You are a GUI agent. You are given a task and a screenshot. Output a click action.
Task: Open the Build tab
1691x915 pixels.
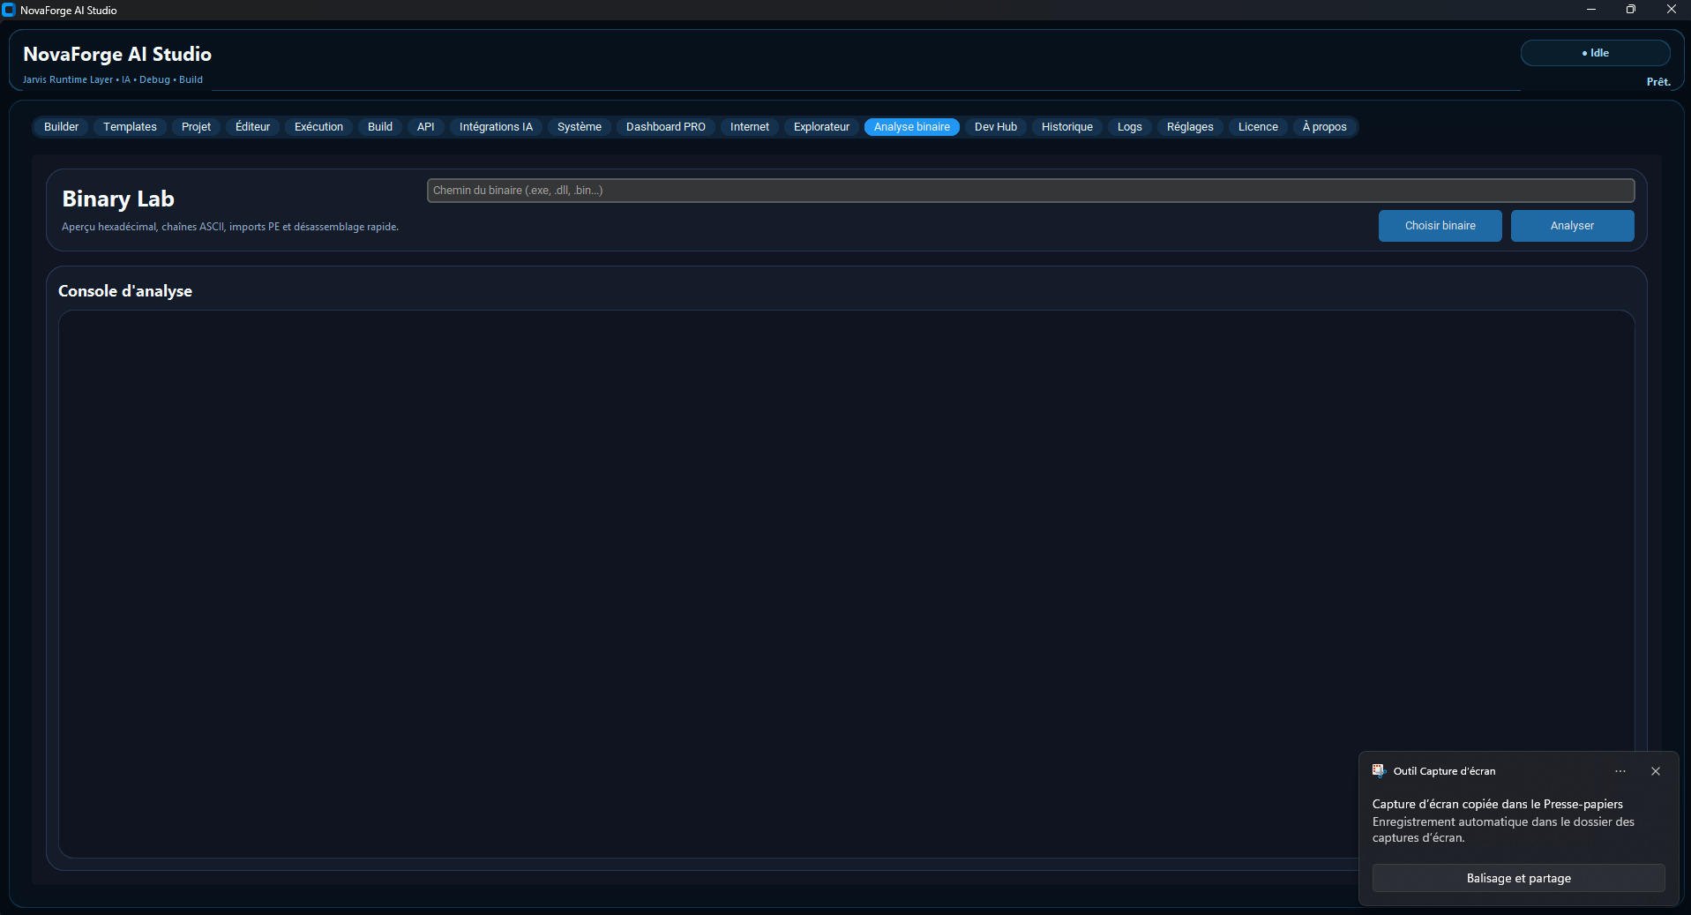(380, 127)
